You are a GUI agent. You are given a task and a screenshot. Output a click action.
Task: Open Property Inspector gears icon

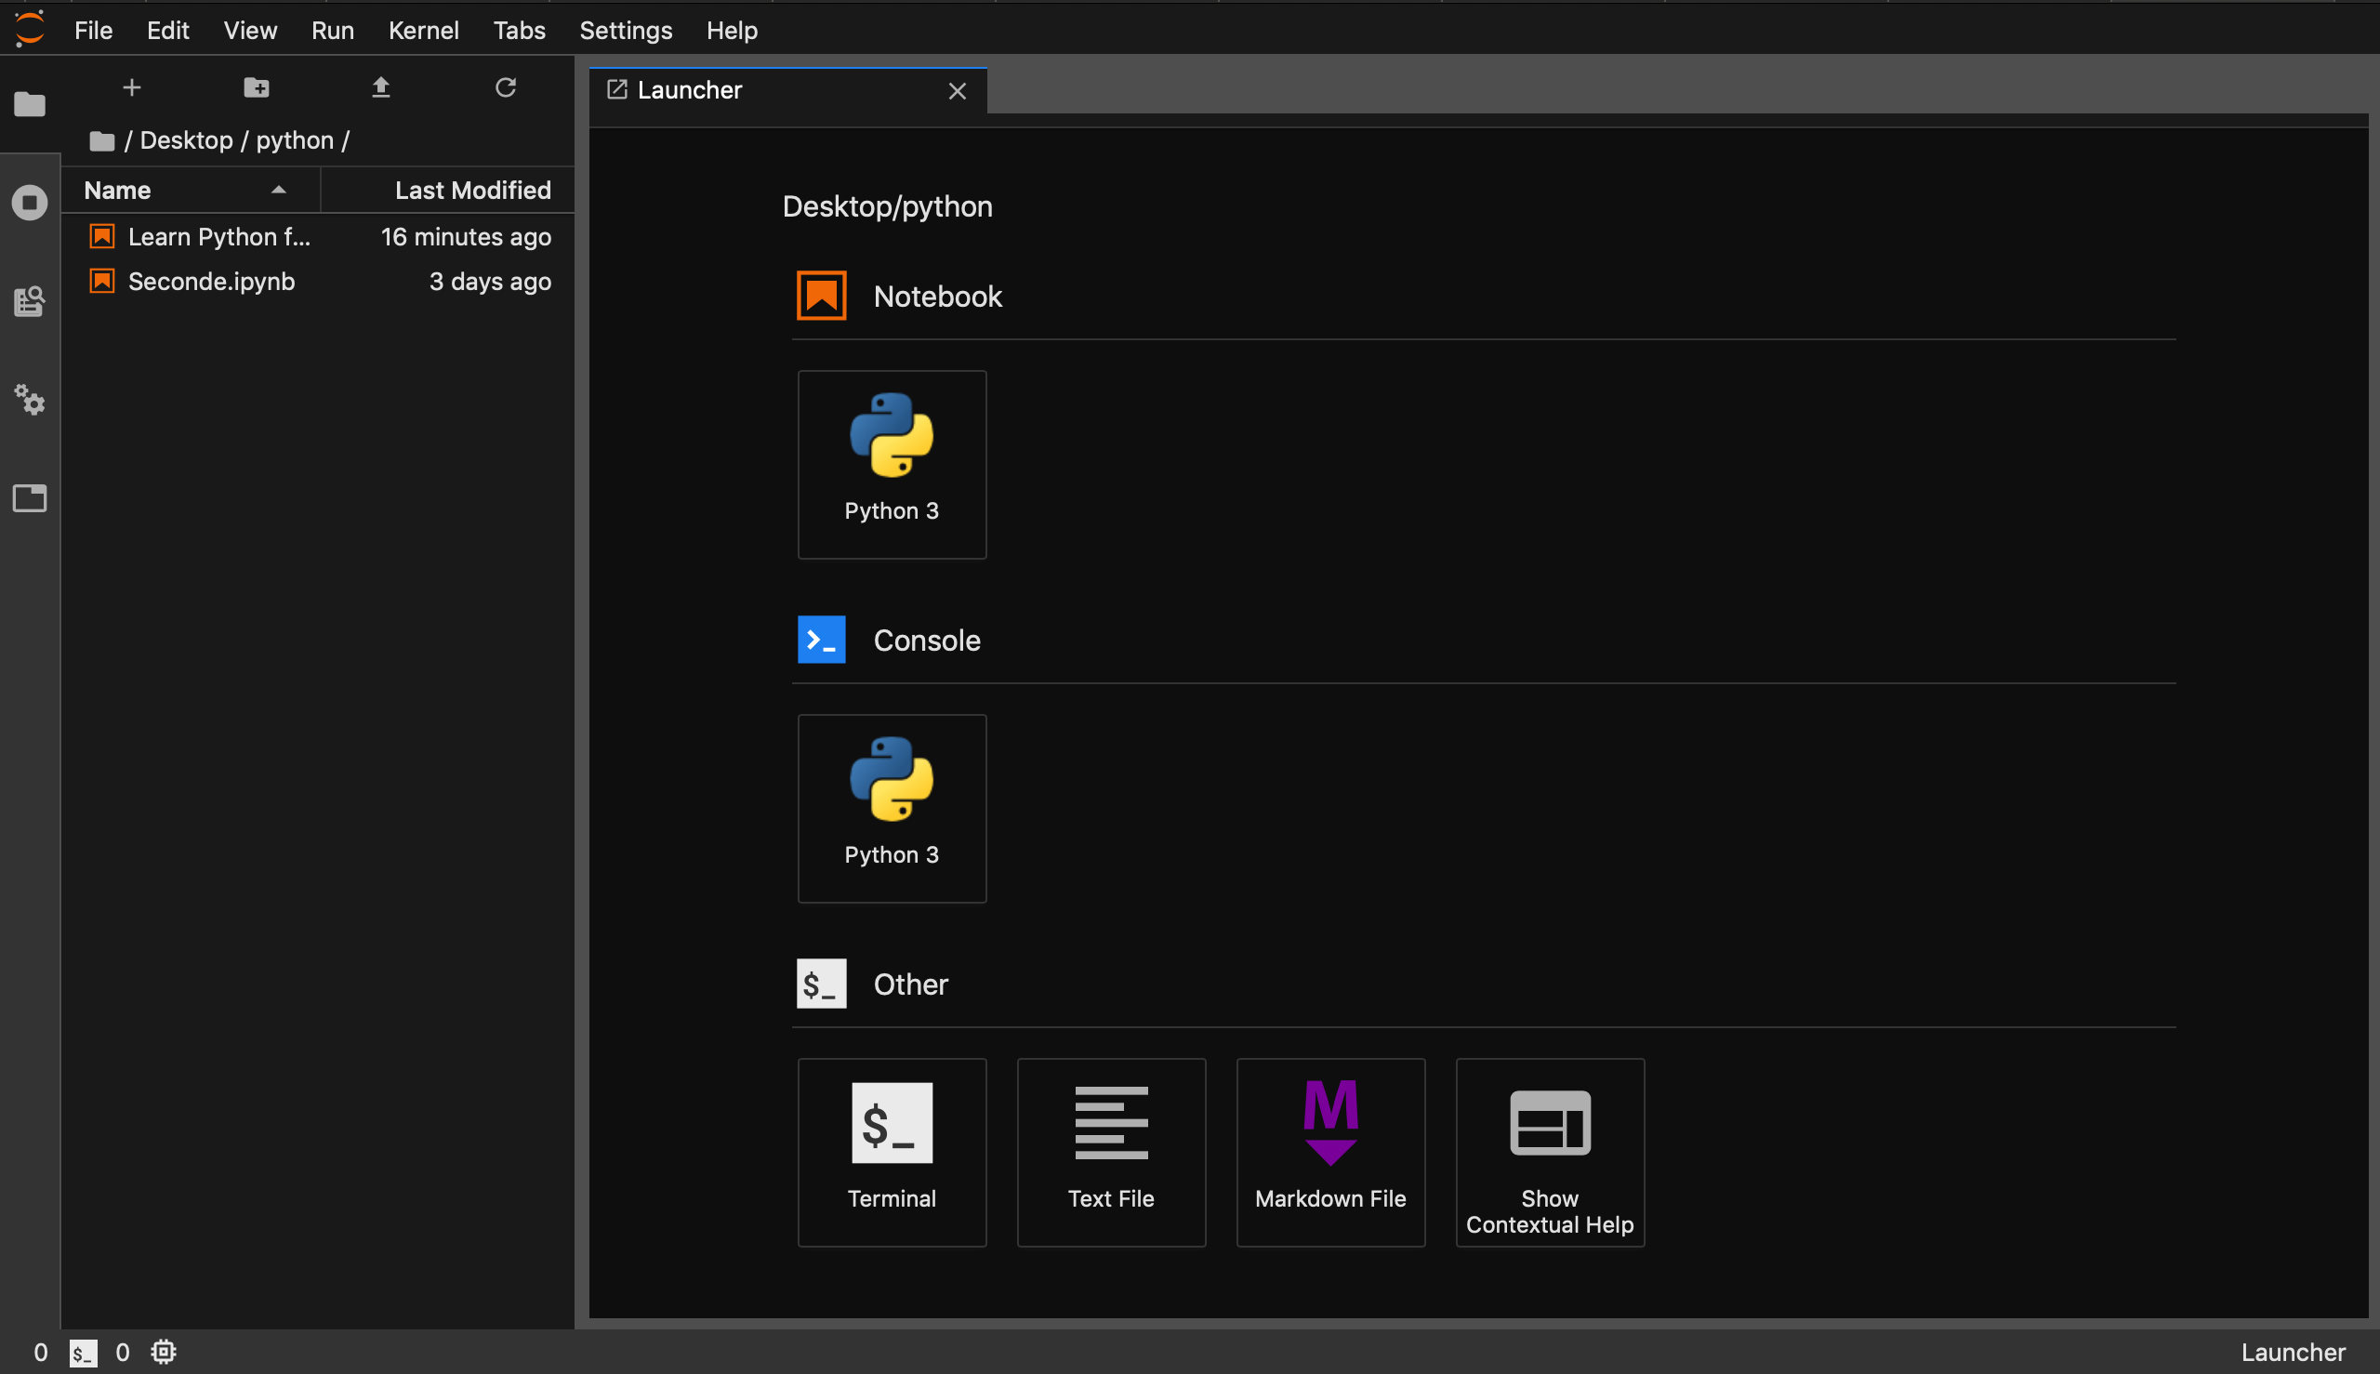pos(29,400)
